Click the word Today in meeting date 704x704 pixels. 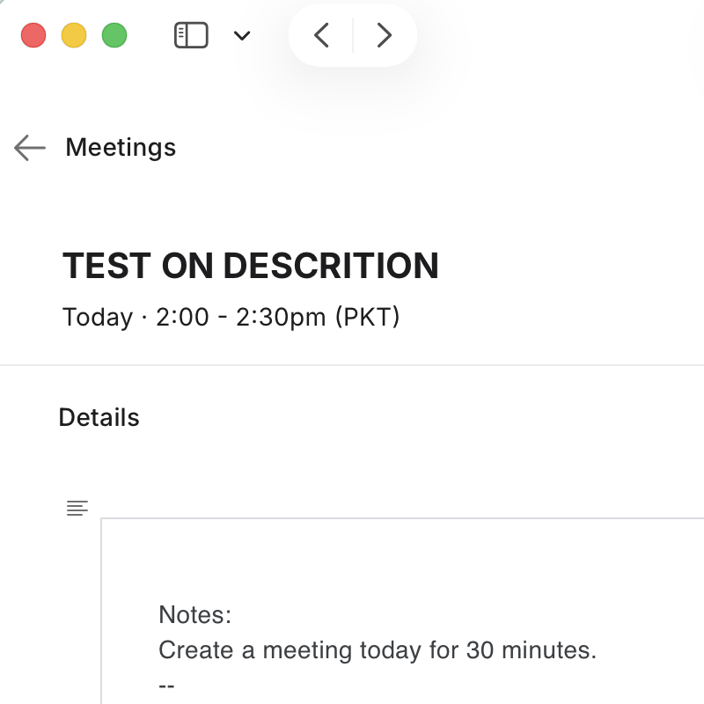(x=98, y=317)
